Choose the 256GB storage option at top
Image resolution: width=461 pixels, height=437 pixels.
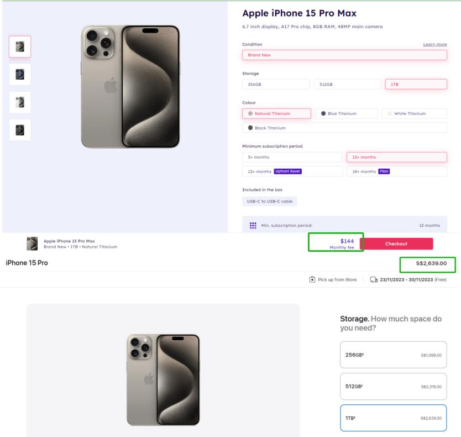coord(276,84)
